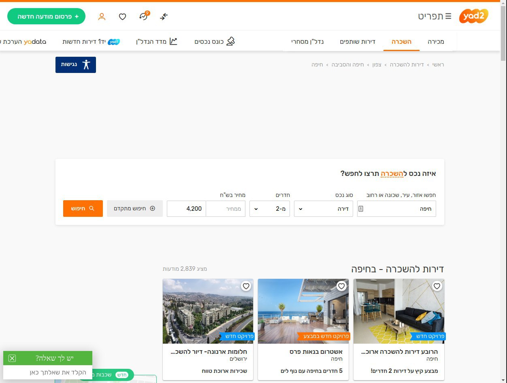
Task: Select the השכרה tab
Action: tap(401, 42)
